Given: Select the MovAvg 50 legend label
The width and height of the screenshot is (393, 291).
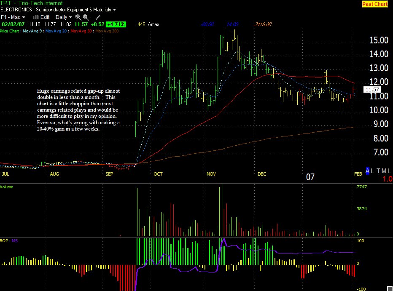Looking at the screenshot, I should [x=81, y=31].
